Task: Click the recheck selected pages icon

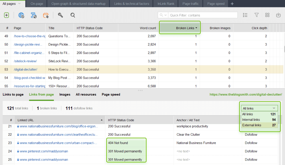Action: pos(34,15)
